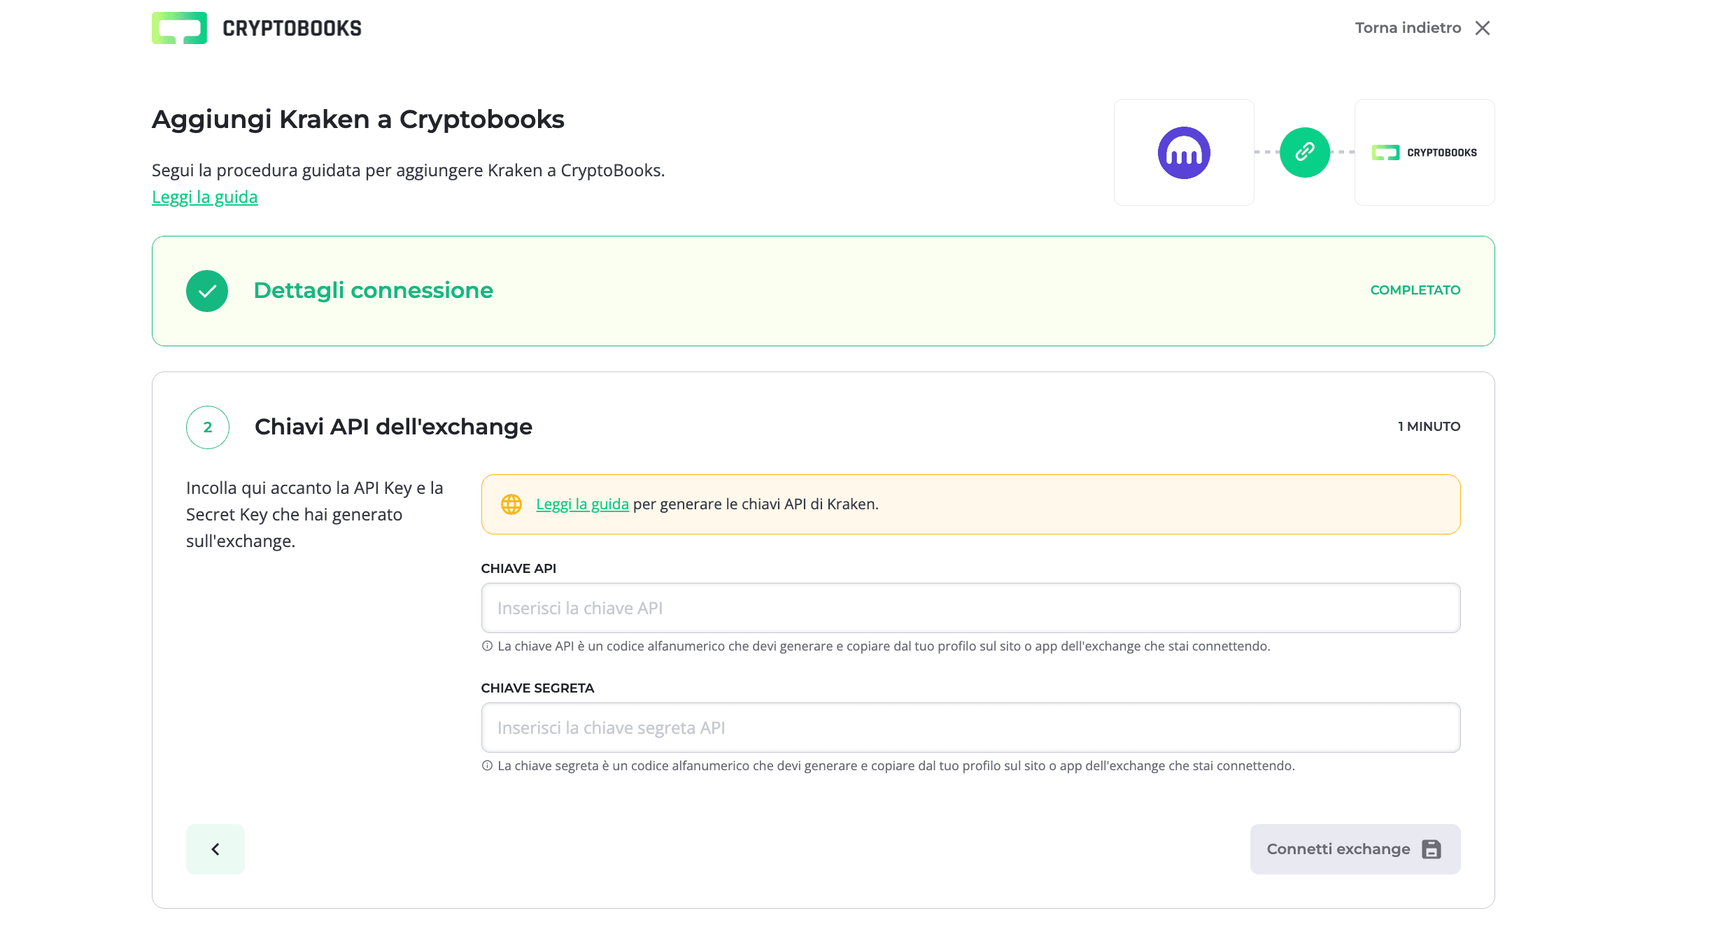Click the back arrow at the bottom left
1717x950 pixels.
(x=215, y=849)
